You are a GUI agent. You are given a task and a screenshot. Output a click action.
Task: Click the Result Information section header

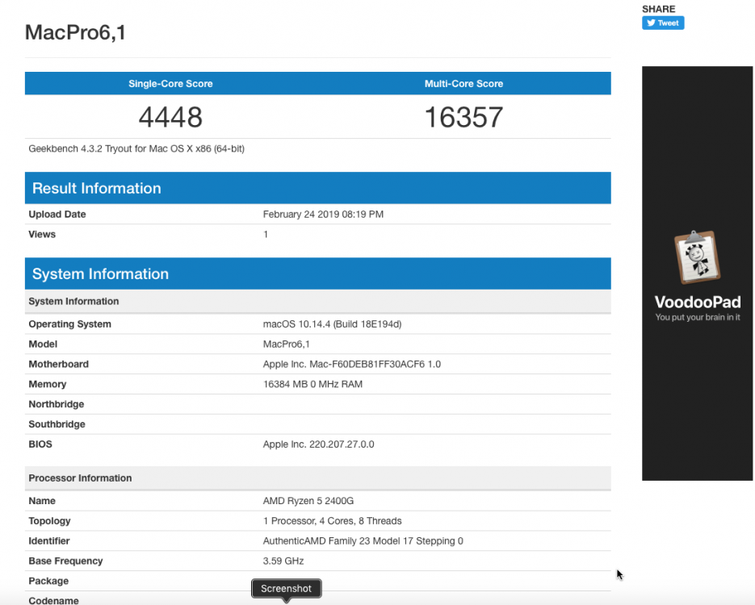pyautogui.click(x=318, y=188)
